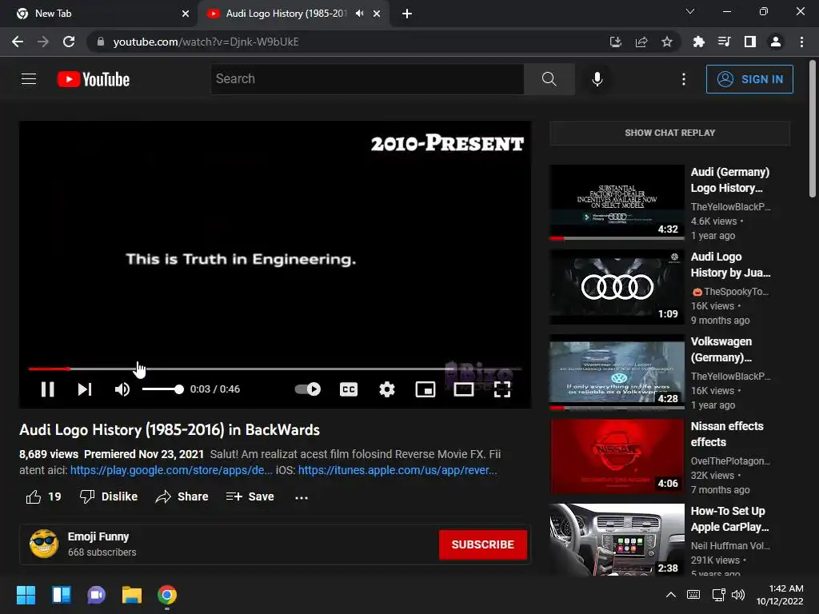Open File Explorer from taskbar
This screenshot has width=819, height=614.
tap(132, 595)
